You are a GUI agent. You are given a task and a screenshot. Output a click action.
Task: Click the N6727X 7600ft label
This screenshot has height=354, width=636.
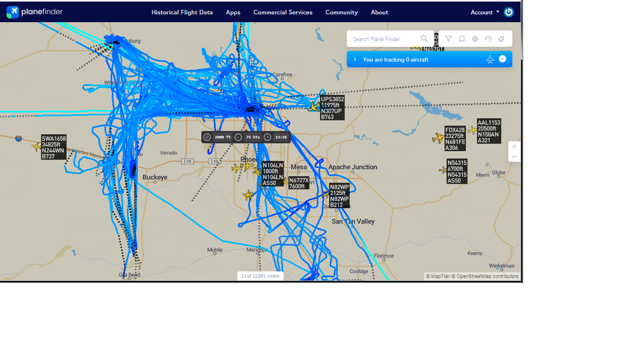click(299, 183)
